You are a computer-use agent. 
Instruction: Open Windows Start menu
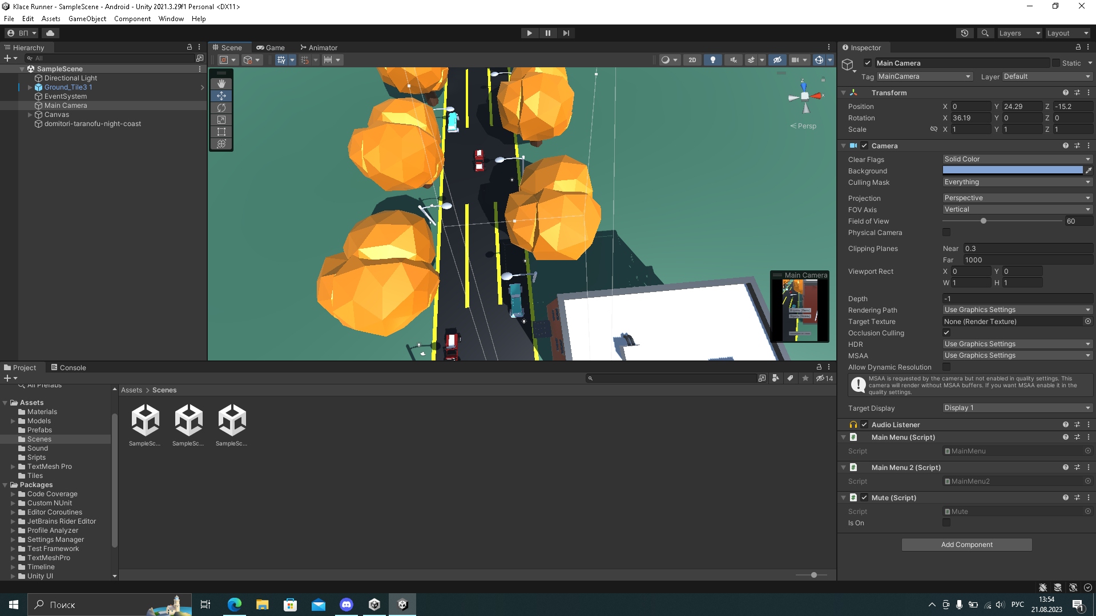[x=14, y=605]
